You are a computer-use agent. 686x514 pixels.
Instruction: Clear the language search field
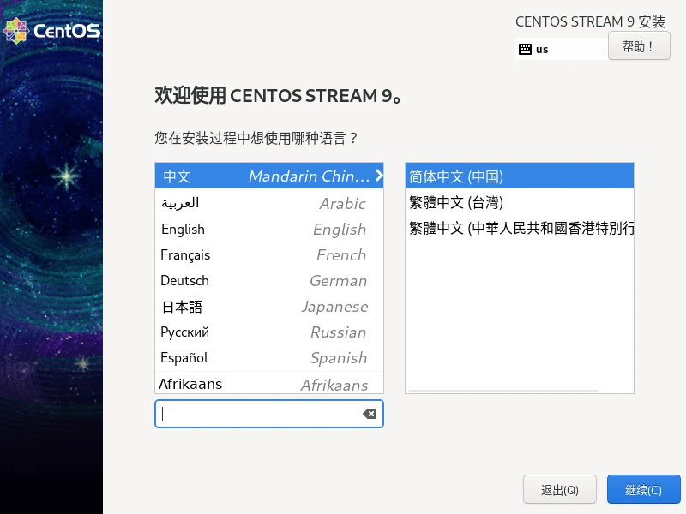(370, 414)
